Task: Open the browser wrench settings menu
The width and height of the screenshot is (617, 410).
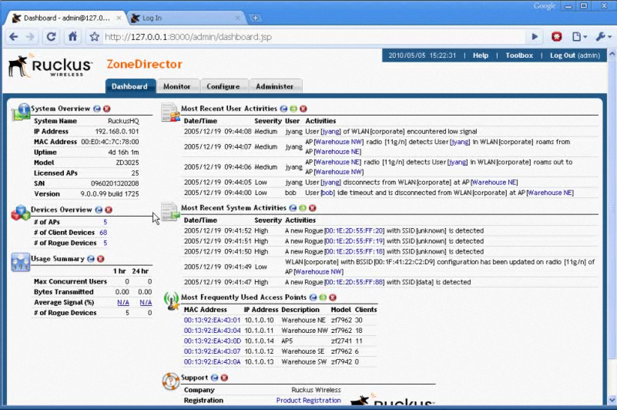Action: [x=603, y=37]
